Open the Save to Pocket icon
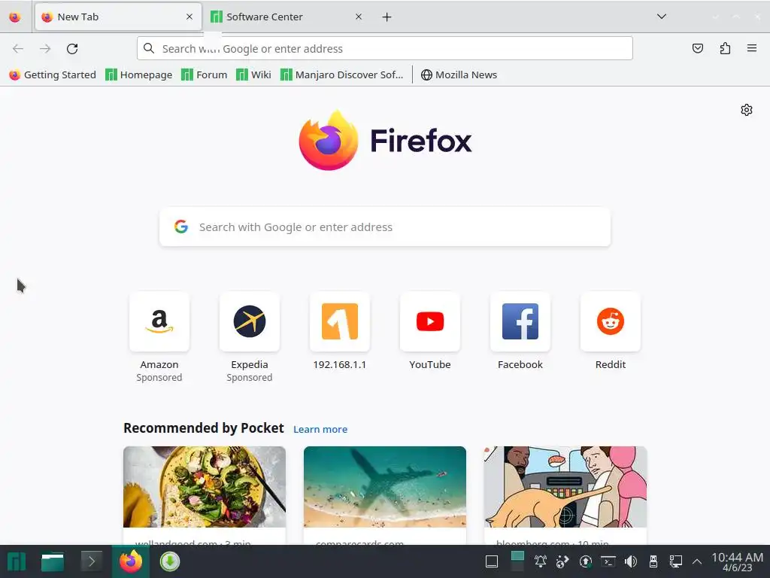Screen dimensions: 770x578 697,48
